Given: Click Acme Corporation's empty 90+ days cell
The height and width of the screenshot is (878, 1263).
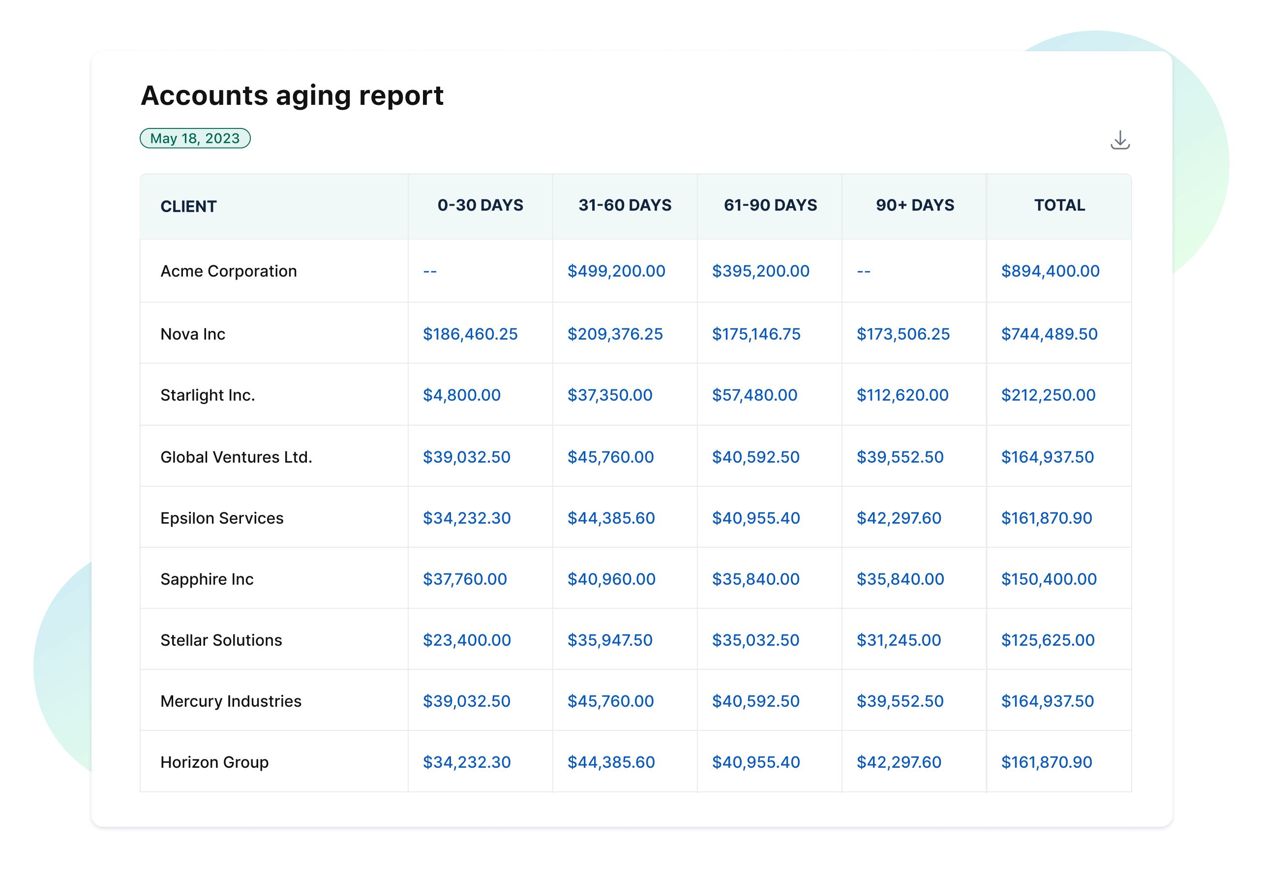Looking at the screenshot, I should (864, 271).
